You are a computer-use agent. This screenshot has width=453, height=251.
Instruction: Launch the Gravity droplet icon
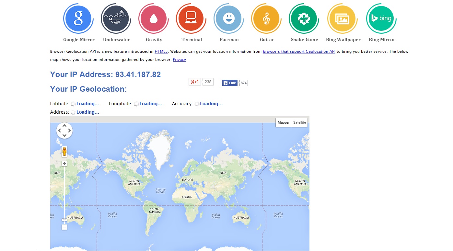click(154, 19)
